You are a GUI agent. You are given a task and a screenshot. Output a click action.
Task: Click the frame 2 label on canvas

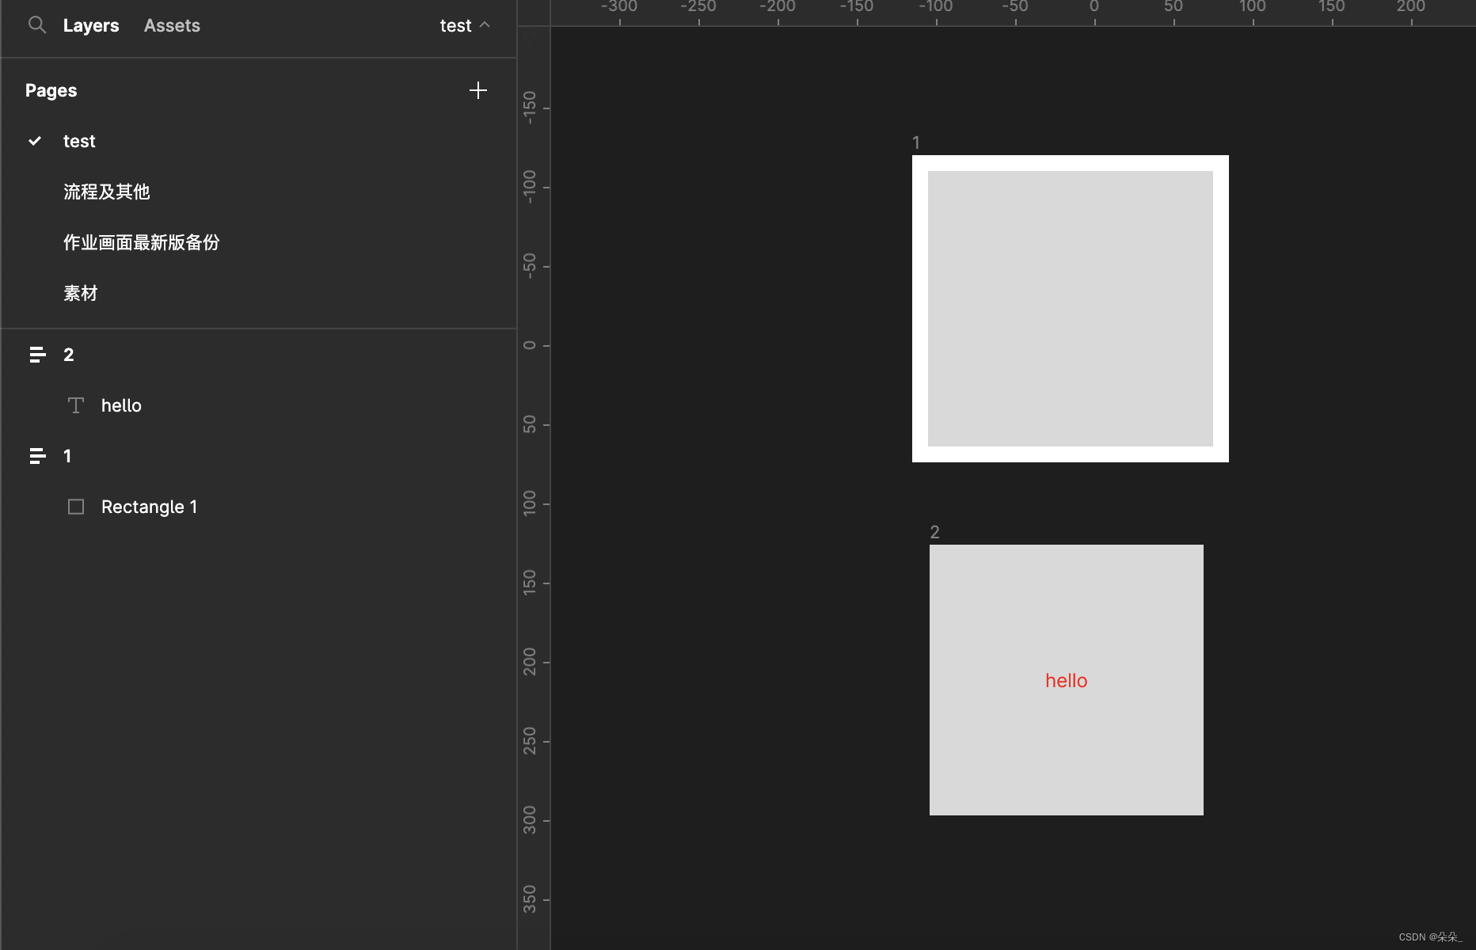pyautogui.click(x=935, y=531)
